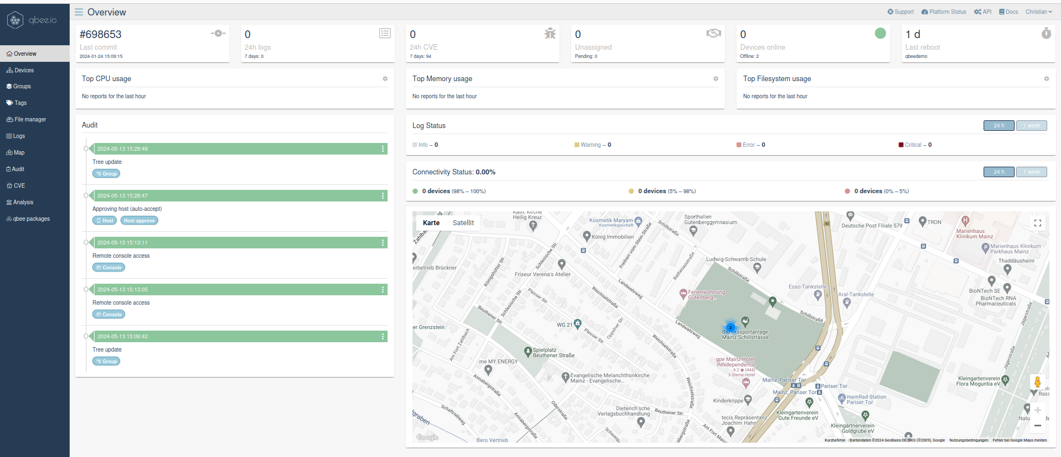Click the Street View pegman icon
1061x457 pixels.
coord(1038,382)
